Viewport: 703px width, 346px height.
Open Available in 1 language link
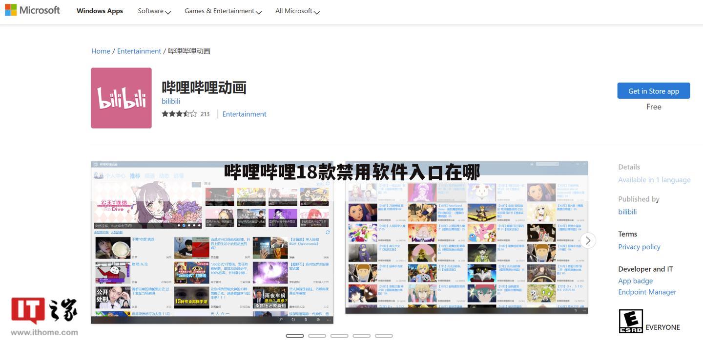[x=654, y=180]
